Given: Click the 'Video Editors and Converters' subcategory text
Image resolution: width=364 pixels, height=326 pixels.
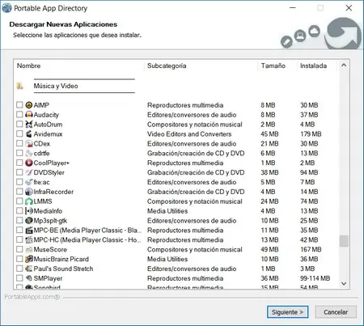Looking at the screenshot, I should point(189,134).
